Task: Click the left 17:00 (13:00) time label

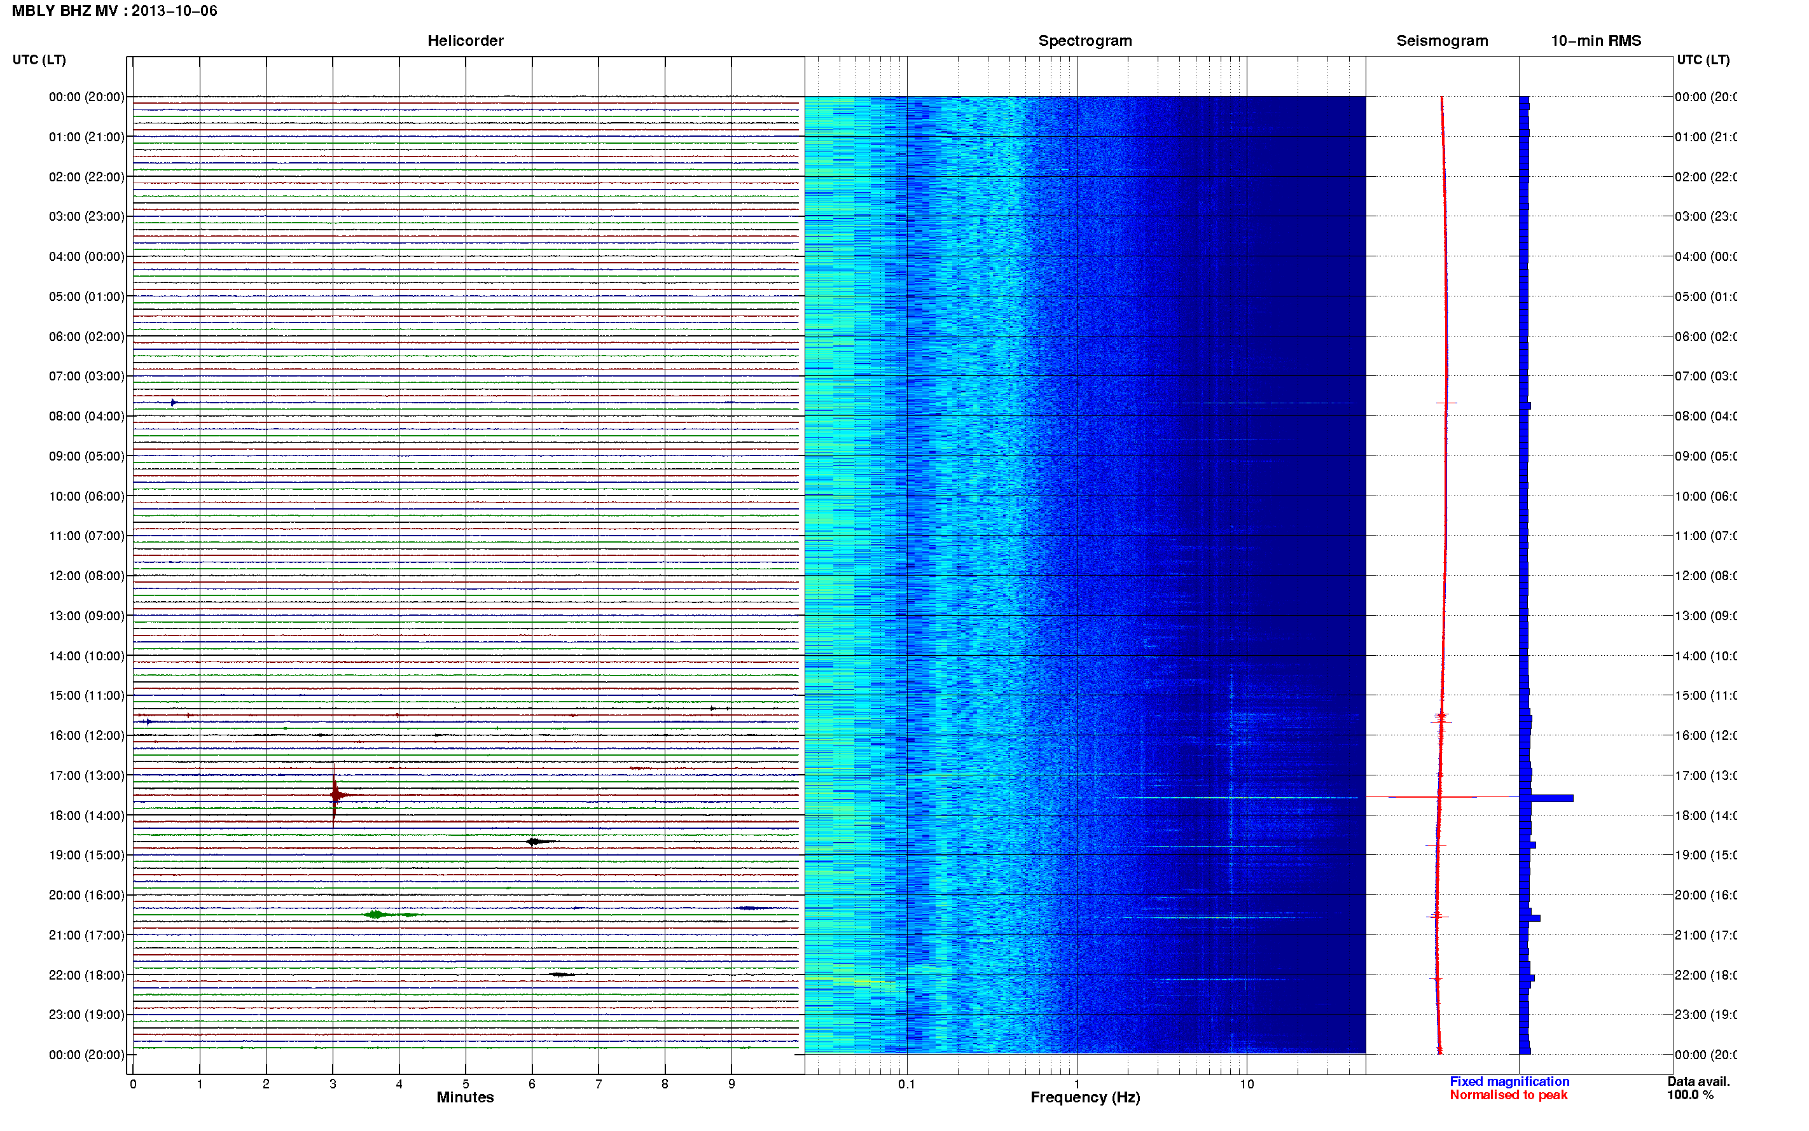Action: (x=87, y=775)
